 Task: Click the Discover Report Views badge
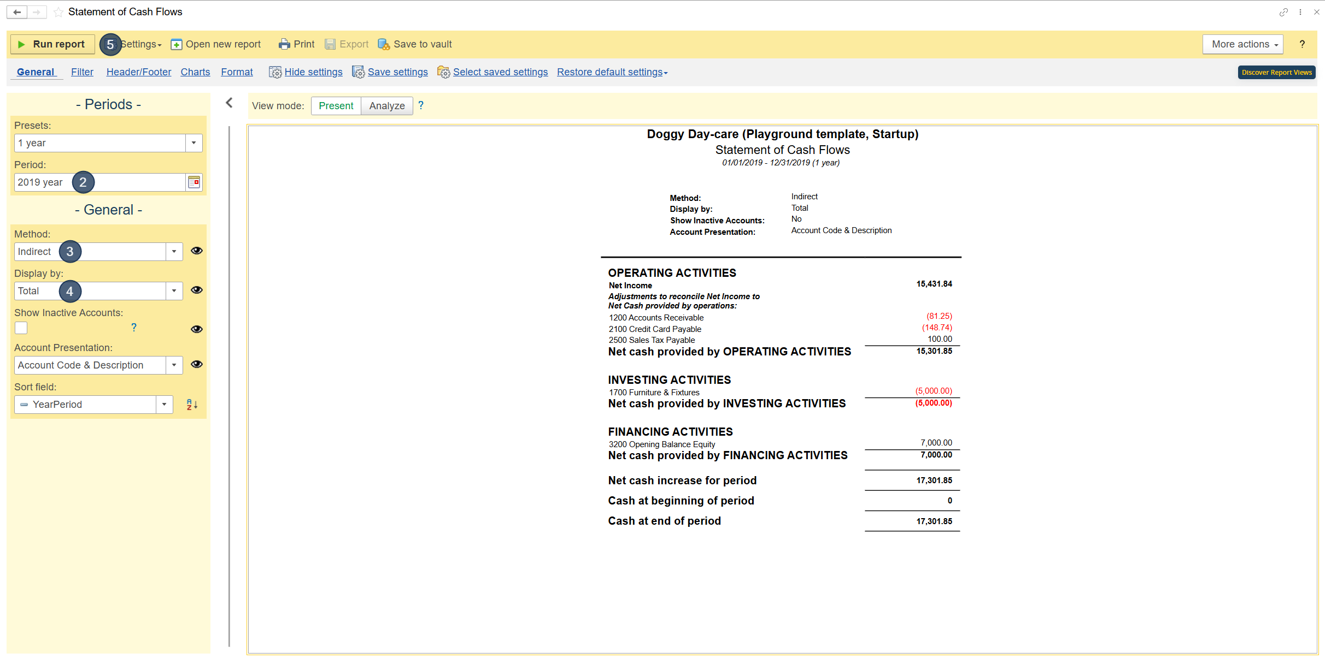1276,72
